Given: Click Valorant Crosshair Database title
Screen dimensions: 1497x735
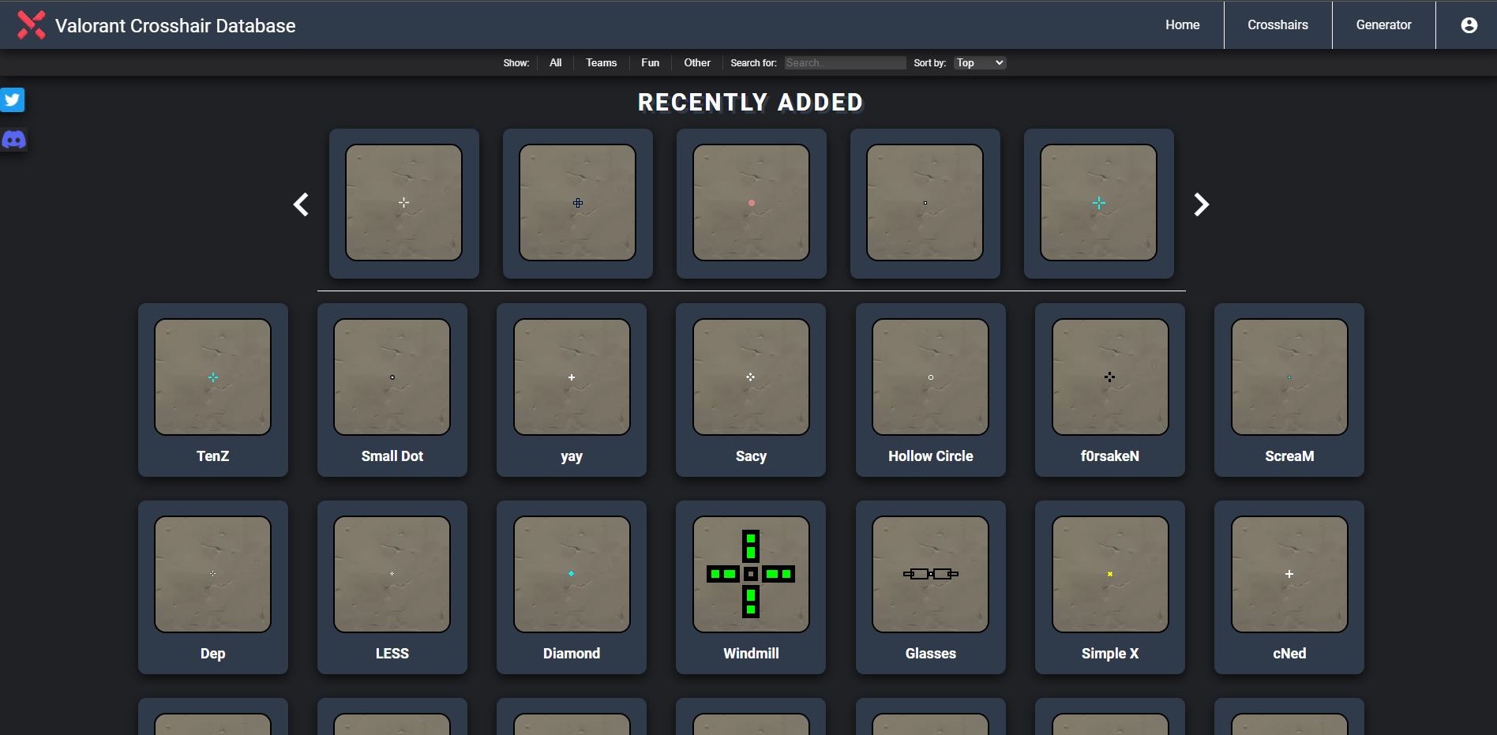Looking at the screenshot, I should tap(175, 26).
